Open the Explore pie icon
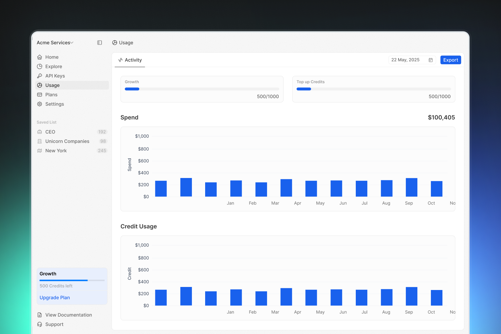The height and width of the screenshot is (334, 501). (x=40, y=67)
